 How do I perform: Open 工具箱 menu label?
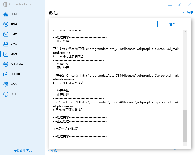15,74
